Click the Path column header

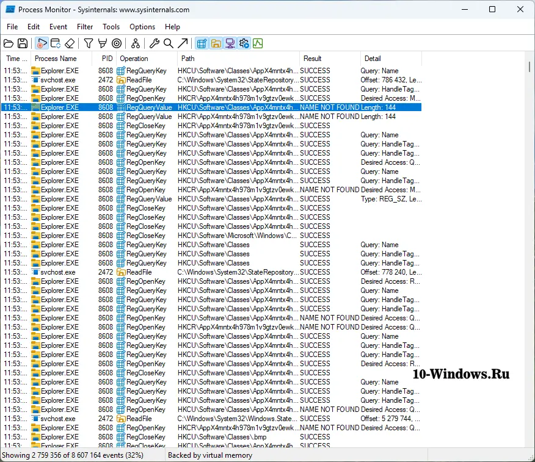pos(239,59)
